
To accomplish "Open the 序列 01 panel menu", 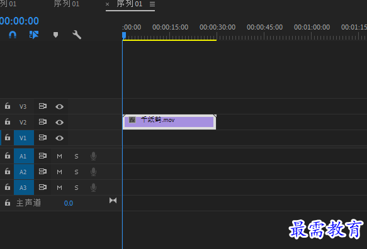I will pos(152,4).
